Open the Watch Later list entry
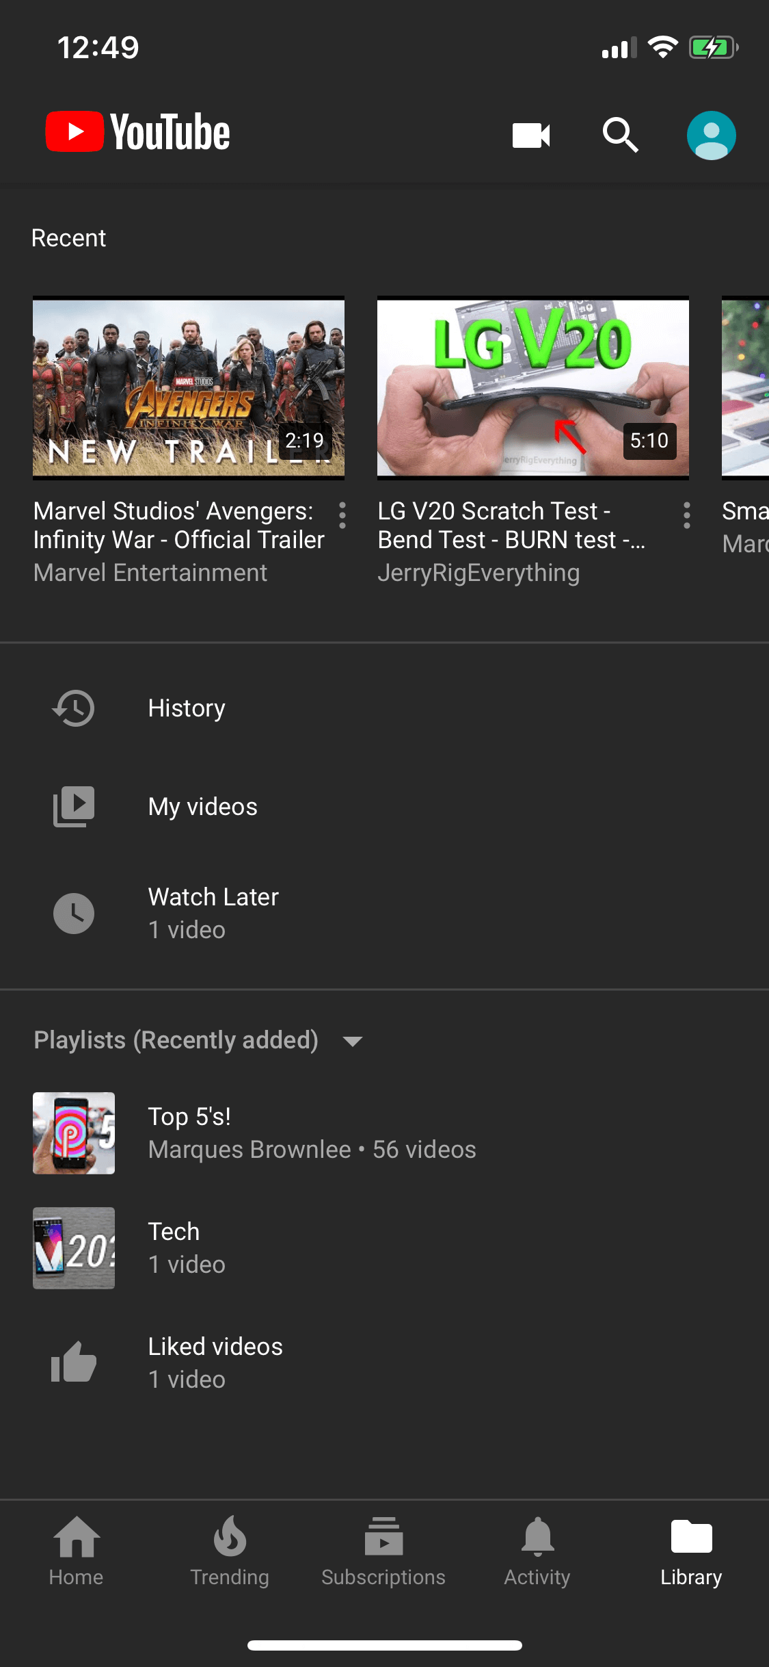 (384, 914)
